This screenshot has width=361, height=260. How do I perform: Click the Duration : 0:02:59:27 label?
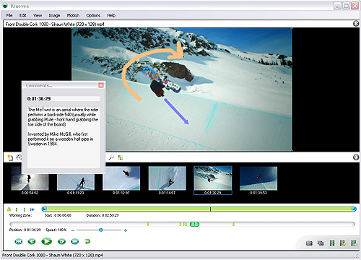point(103,215)
